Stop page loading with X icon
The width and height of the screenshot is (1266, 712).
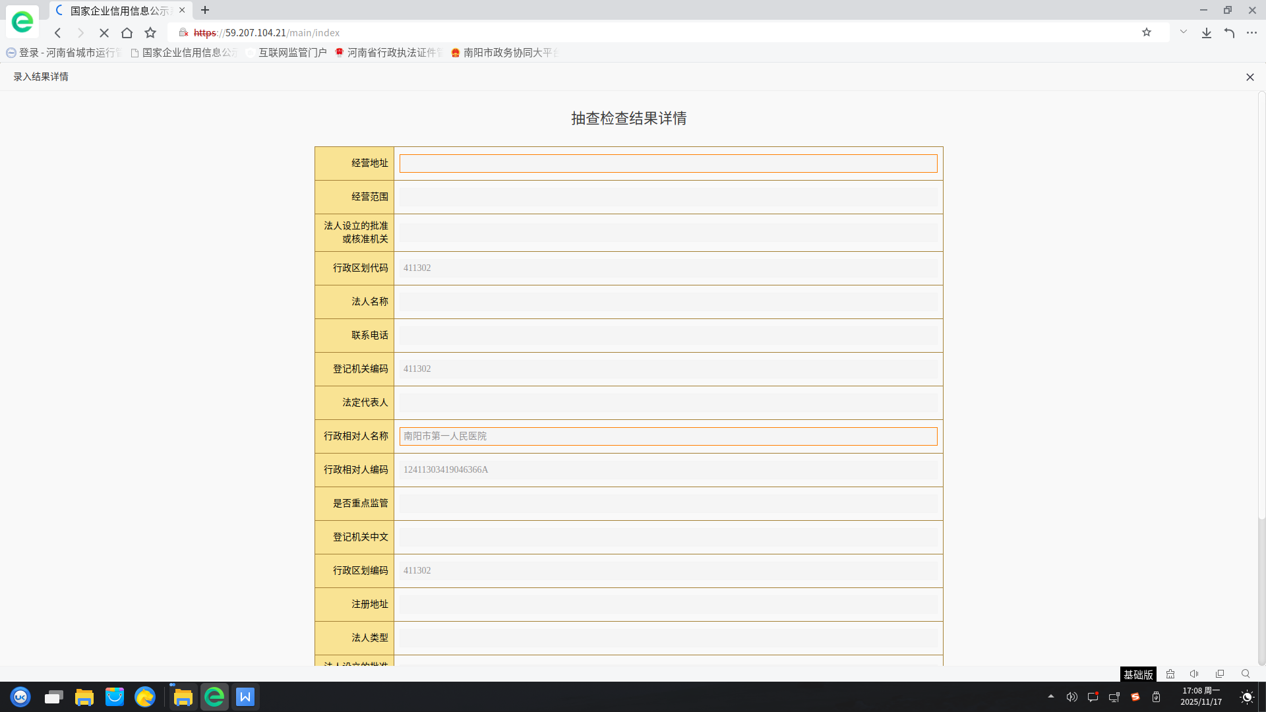pos(104,33)
